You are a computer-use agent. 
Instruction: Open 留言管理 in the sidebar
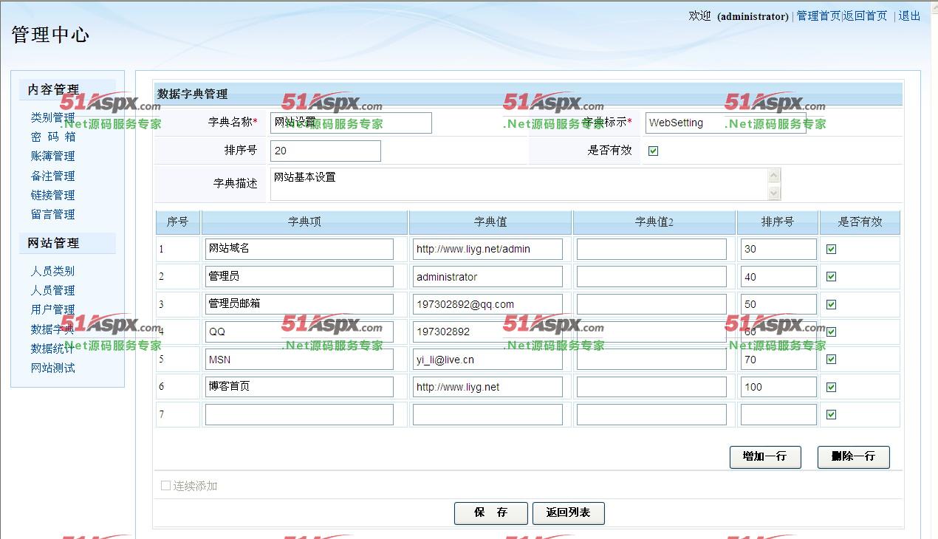[52, 214]
